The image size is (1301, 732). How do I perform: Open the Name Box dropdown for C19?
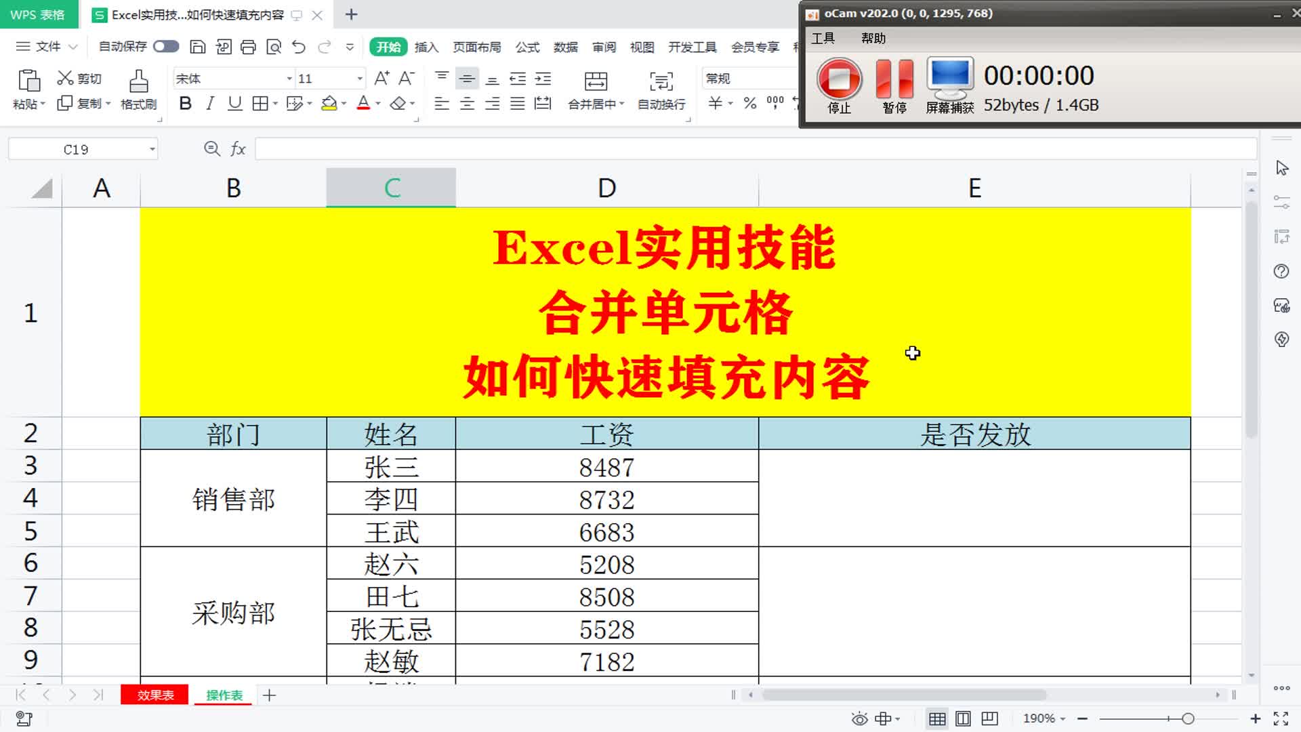click(x=152, y=149)
